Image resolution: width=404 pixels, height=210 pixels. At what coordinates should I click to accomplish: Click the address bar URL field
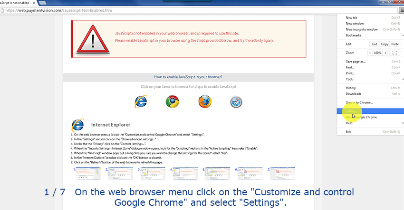click(198, 10)
